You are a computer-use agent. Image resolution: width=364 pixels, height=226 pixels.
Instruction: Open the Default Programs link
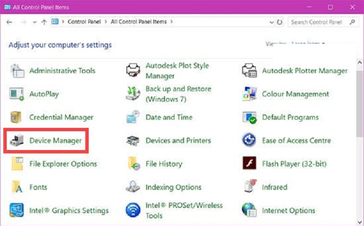(290, 117)
